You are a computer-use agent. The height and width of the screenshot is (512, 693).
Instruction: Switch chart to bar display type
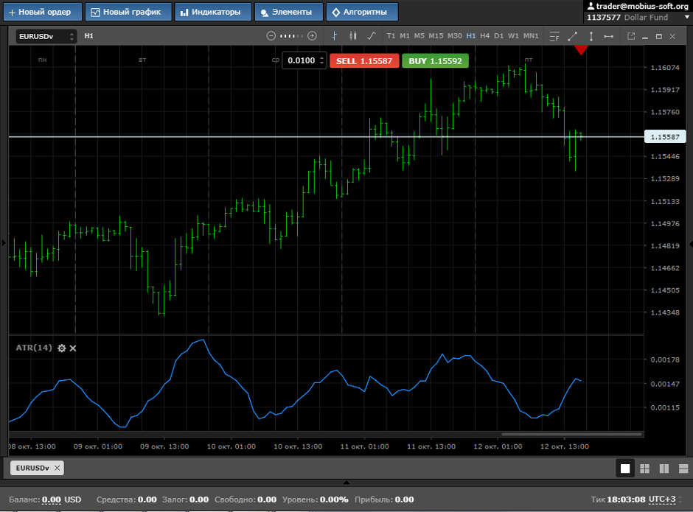[335, 36]
